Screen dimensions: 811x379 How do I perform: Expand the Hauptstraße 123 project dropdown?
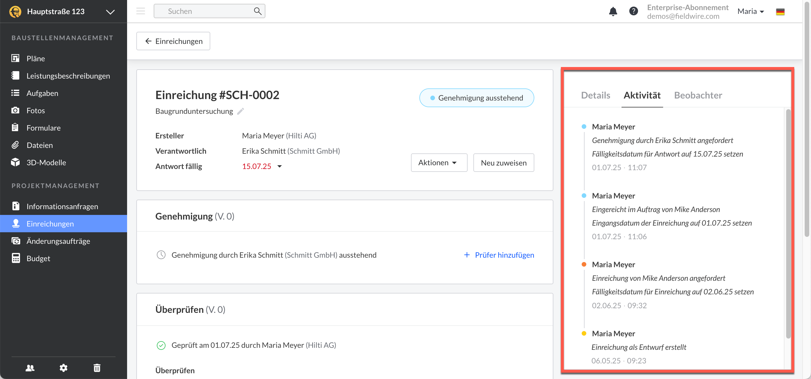click(x=110, y=12)
